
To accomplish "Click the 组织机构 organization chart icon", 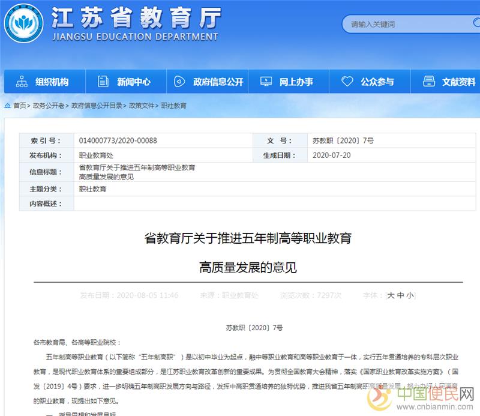I will 22,82.
